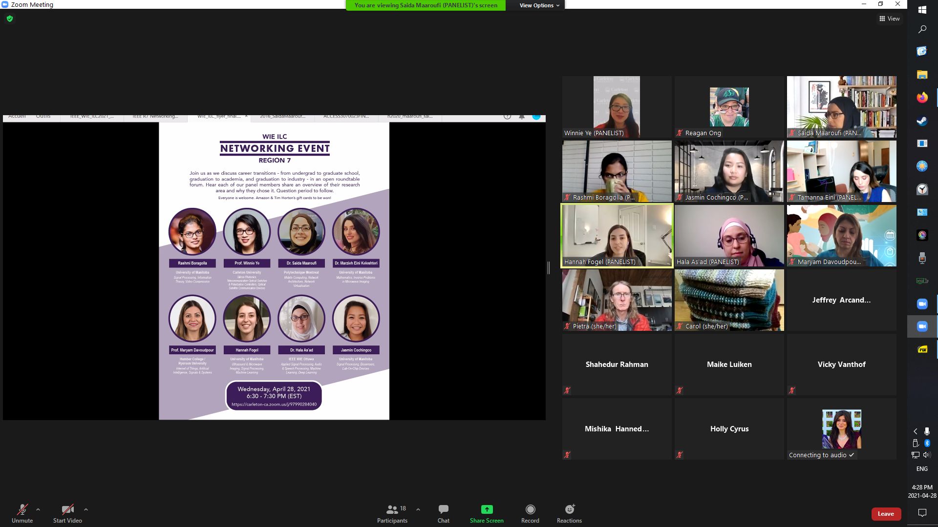Image resolution: width=938 pixels, height=527 pixels.
Task: Click the green Share Screen icon
Action: 487,509
